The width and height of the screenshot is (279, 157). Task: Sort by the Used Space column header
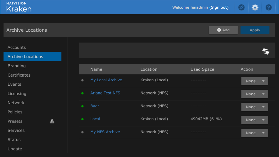coord(202,69)
